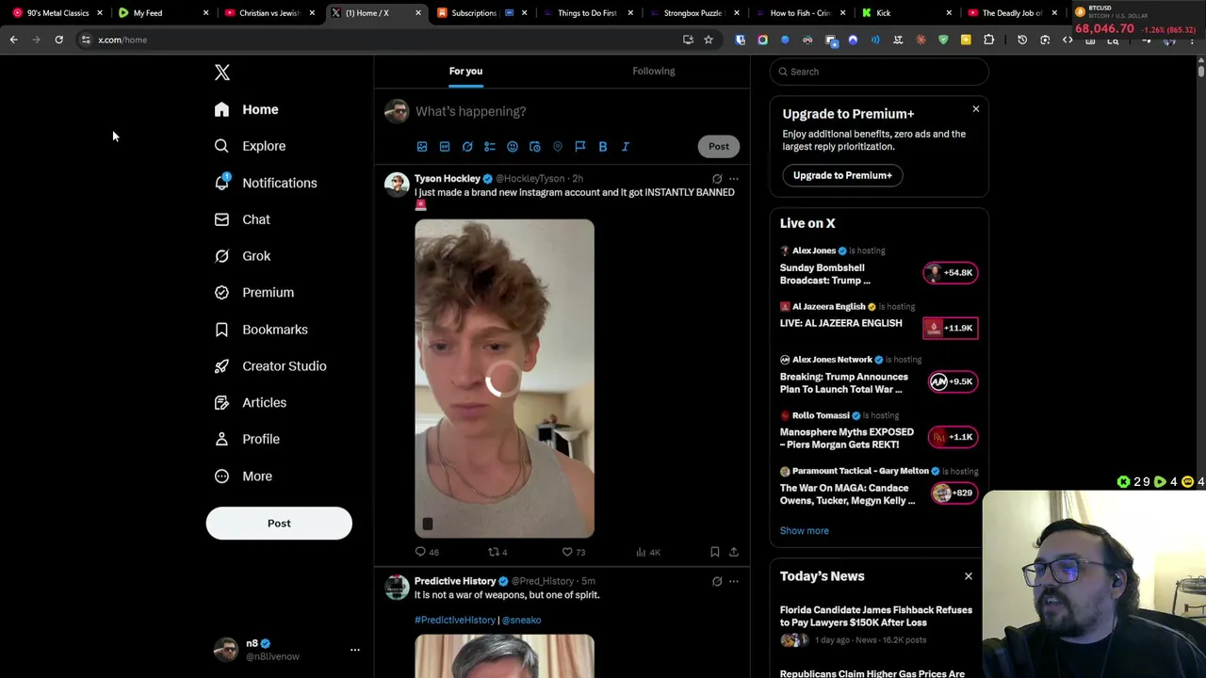Click Show more under Live on X
Screen dimensions: 1206x678
tap(804, 531)
